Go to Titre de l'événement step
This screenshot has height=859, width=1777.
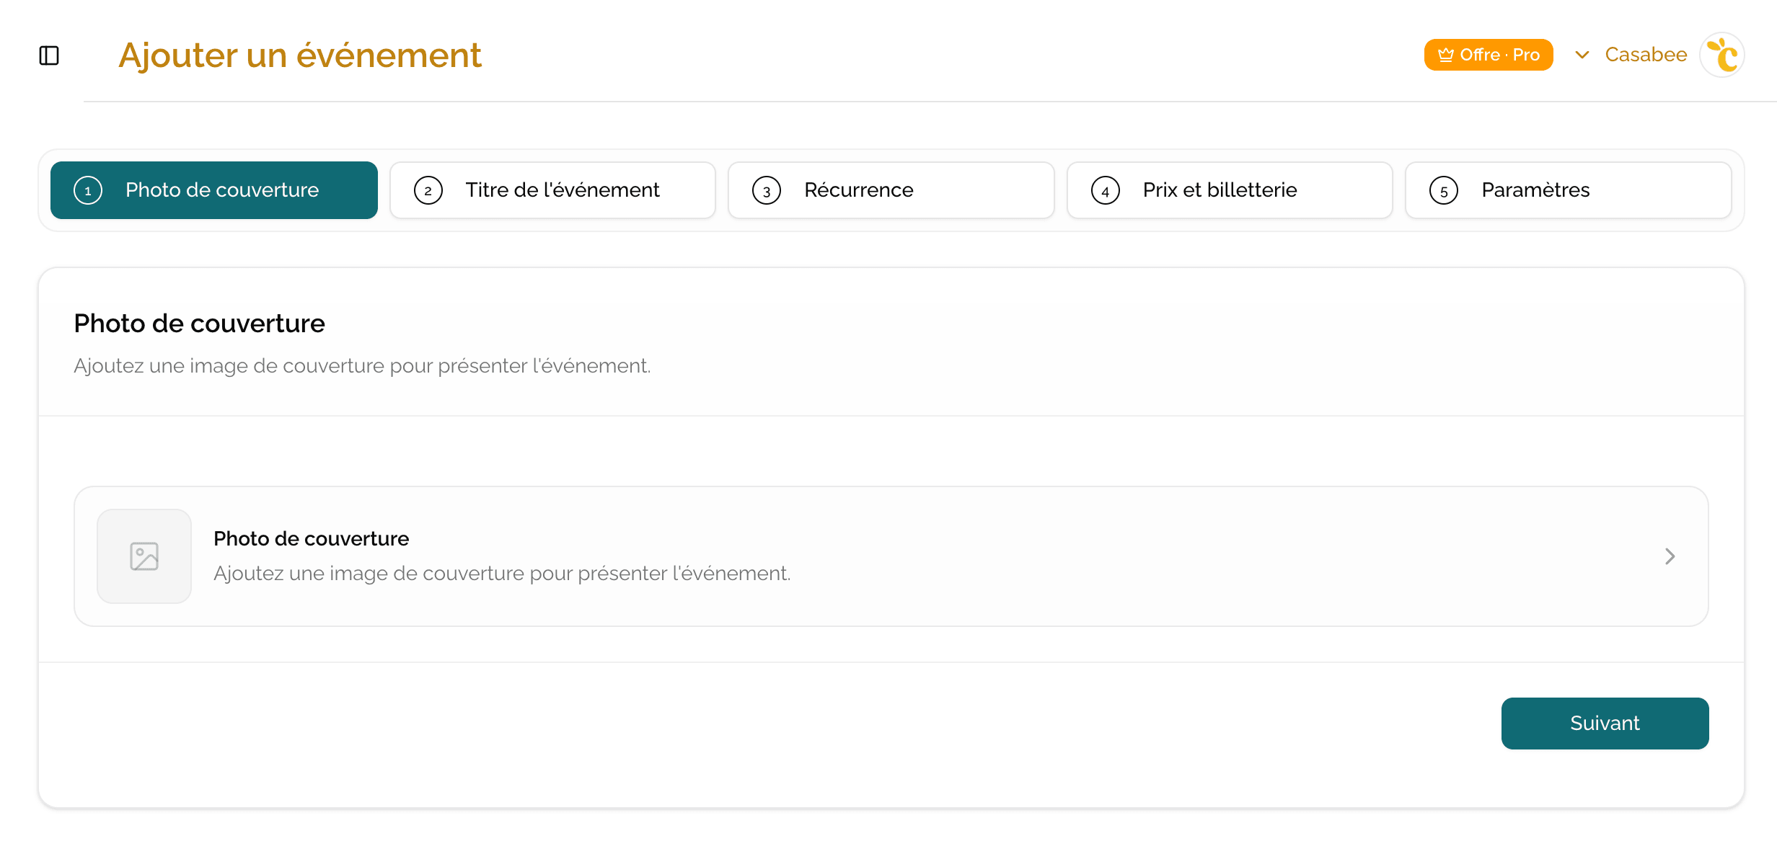click(x=552, y=190)
